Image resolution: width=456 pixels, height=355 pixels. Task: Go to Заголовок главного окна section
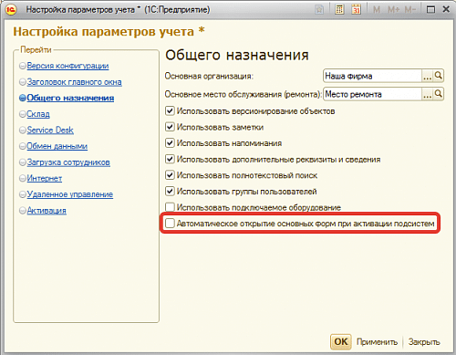75,82
